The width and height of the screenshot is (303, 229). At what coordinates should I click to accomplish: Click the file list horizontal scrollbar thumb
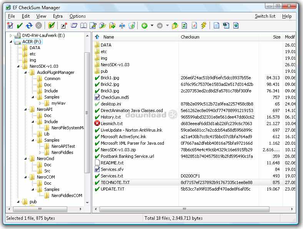(185, 209)
